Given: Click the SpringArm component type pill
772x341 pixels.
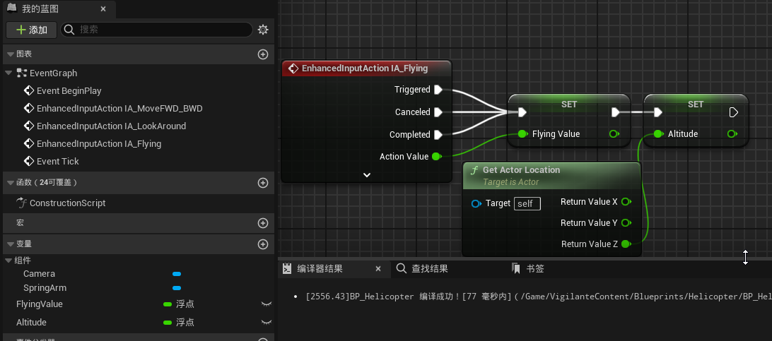Looking at the screenshot, I should (x=177, y=288).
